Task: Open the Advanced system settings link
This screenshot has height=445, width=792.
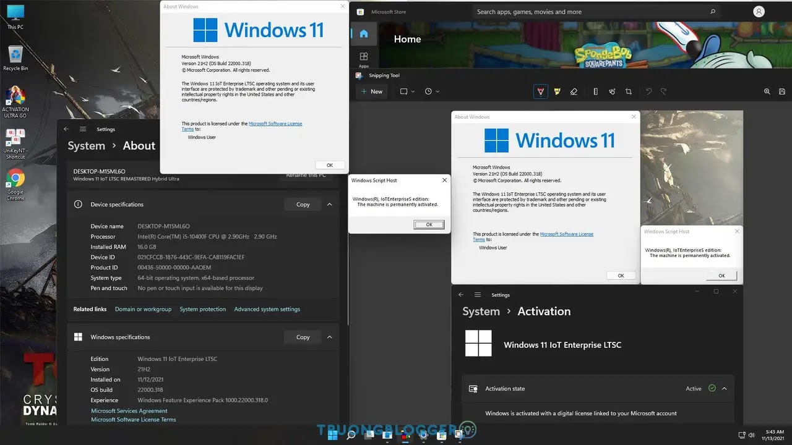Action: click(x=267, y=309)
